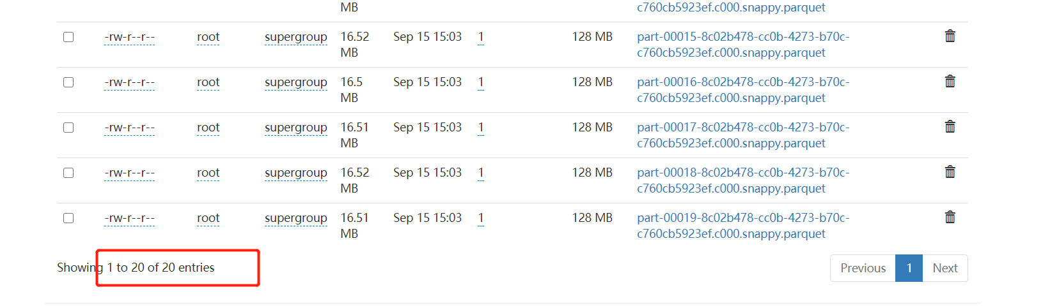Change owner root of part-00018 file

click(x=208, y=173)
